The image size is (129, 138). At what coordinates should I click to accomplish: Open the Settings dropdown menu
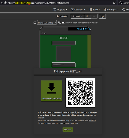110,10
